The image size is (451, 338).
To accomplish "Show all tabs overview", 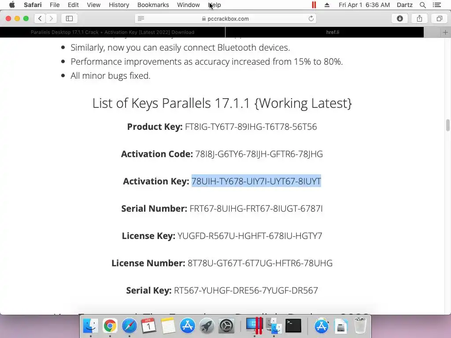I will coord(439,18).
